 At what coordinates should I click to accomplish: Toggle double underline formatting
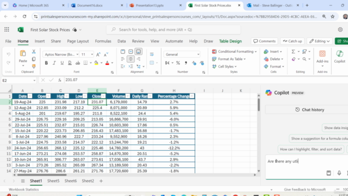point(70,63)
